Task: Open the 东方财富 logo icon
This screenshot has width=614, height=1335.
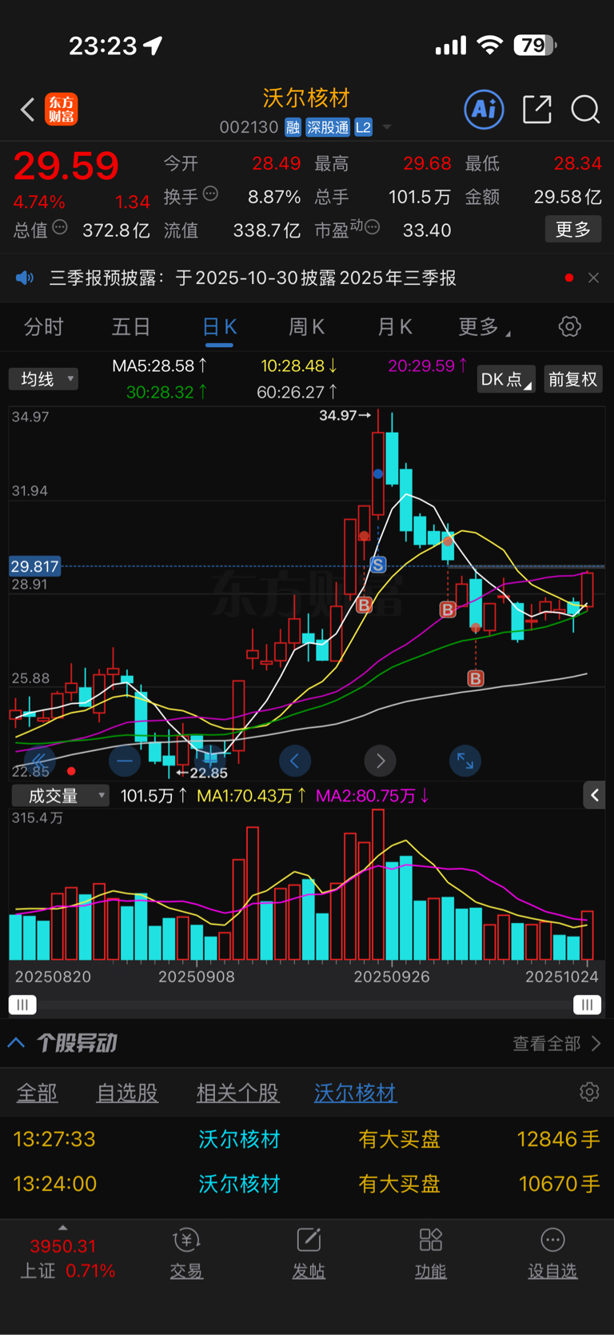Action: pos(62,110)
